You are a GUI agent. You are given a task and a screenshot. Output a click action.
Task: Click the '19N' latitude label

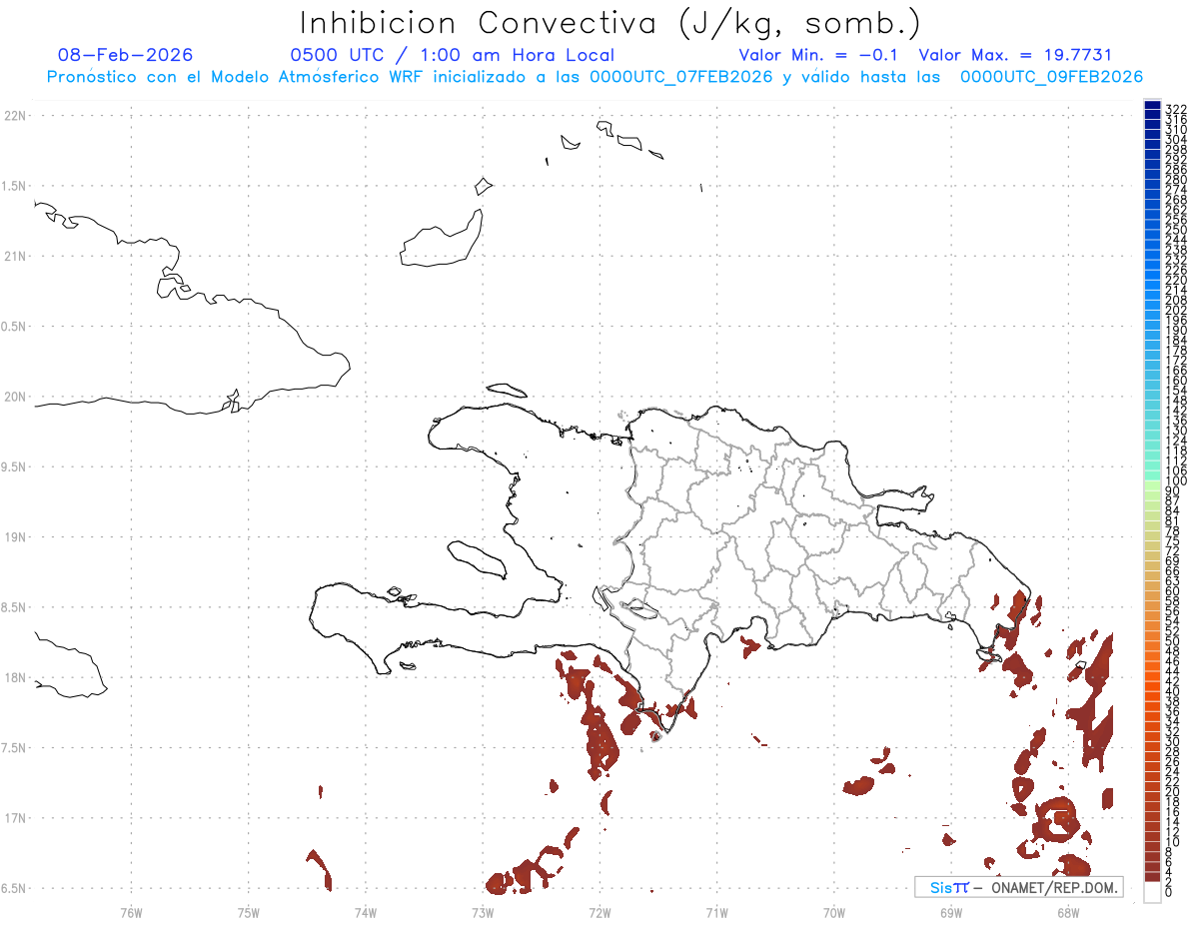(14, 537)
